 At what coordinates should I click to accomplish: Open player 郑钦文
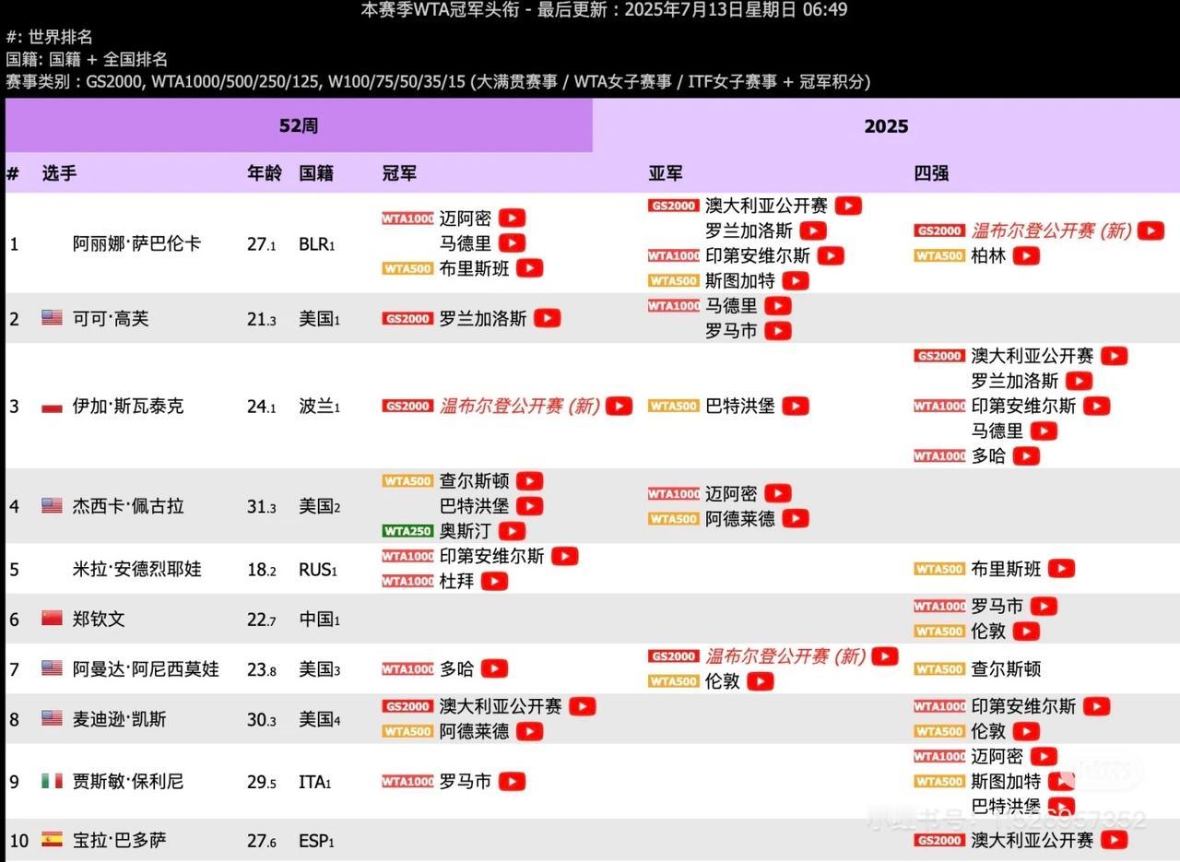[x=99, y=619]
